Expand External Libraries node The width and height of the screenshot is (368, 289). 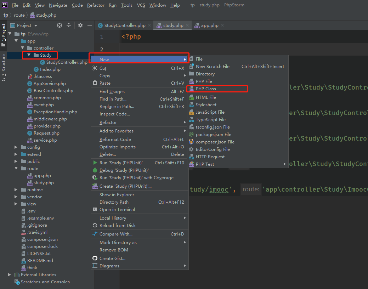coord(10,275)
